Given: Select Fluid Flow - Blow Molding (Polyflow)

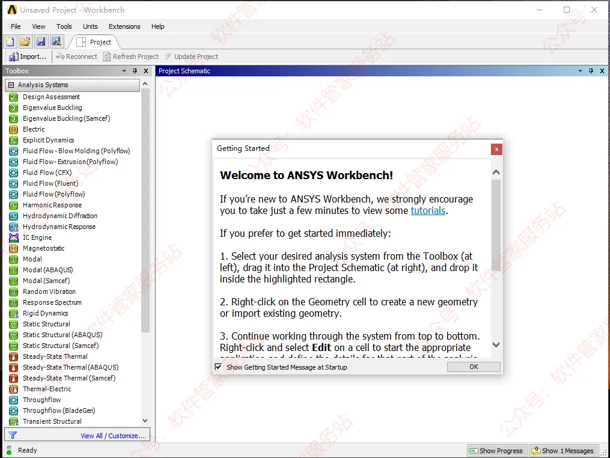Looking at the screenshot, I should pos(76,151).
